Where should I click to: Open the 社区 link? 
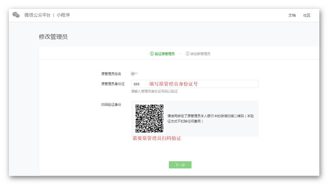click(x=307, y=15)
